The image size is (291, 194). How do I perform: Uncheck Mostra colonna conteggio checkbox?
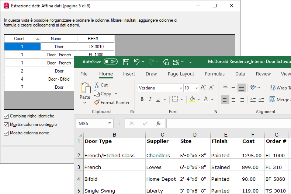coord(6,124)
